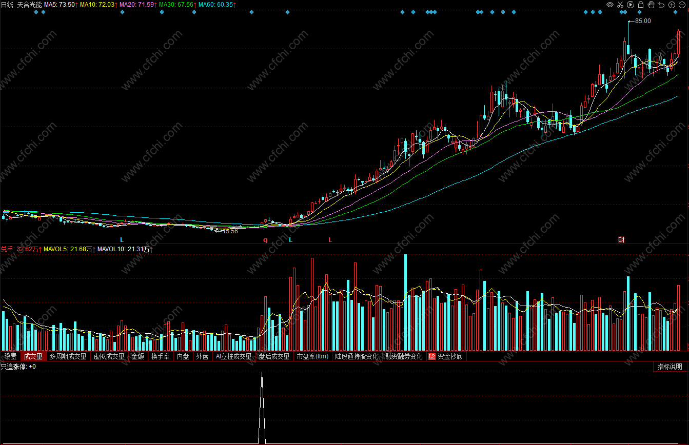Activate the hand pan tool
689x445 pixels.
tap(651, 5)
